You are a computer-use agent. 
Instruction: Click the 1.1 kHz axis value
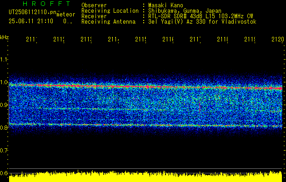[x=4, y=59]
